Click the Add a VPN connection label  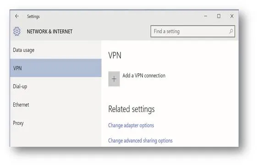(144, 75)
